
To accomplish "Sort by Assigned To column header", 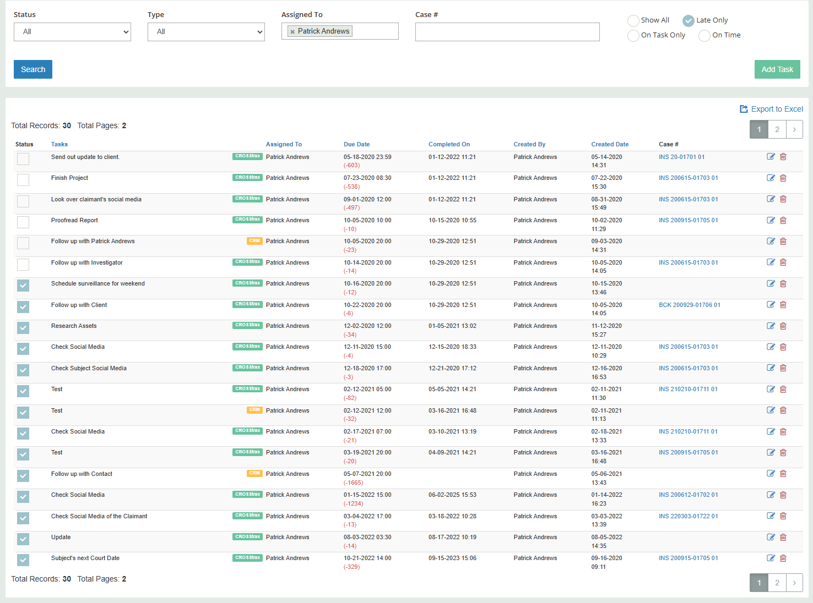I will 284,144.
